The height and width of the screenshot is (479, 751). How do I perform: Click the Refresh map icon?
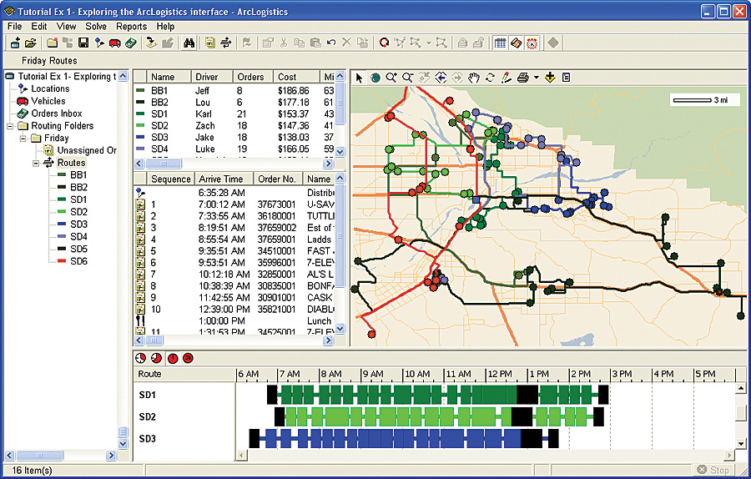pyautogui.click(x=490, y=78)
